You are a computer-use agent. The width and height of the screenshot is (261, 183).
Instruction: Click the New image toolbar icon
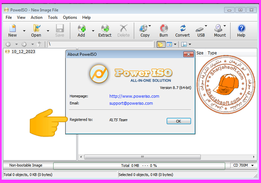click(x=13, y=28)
